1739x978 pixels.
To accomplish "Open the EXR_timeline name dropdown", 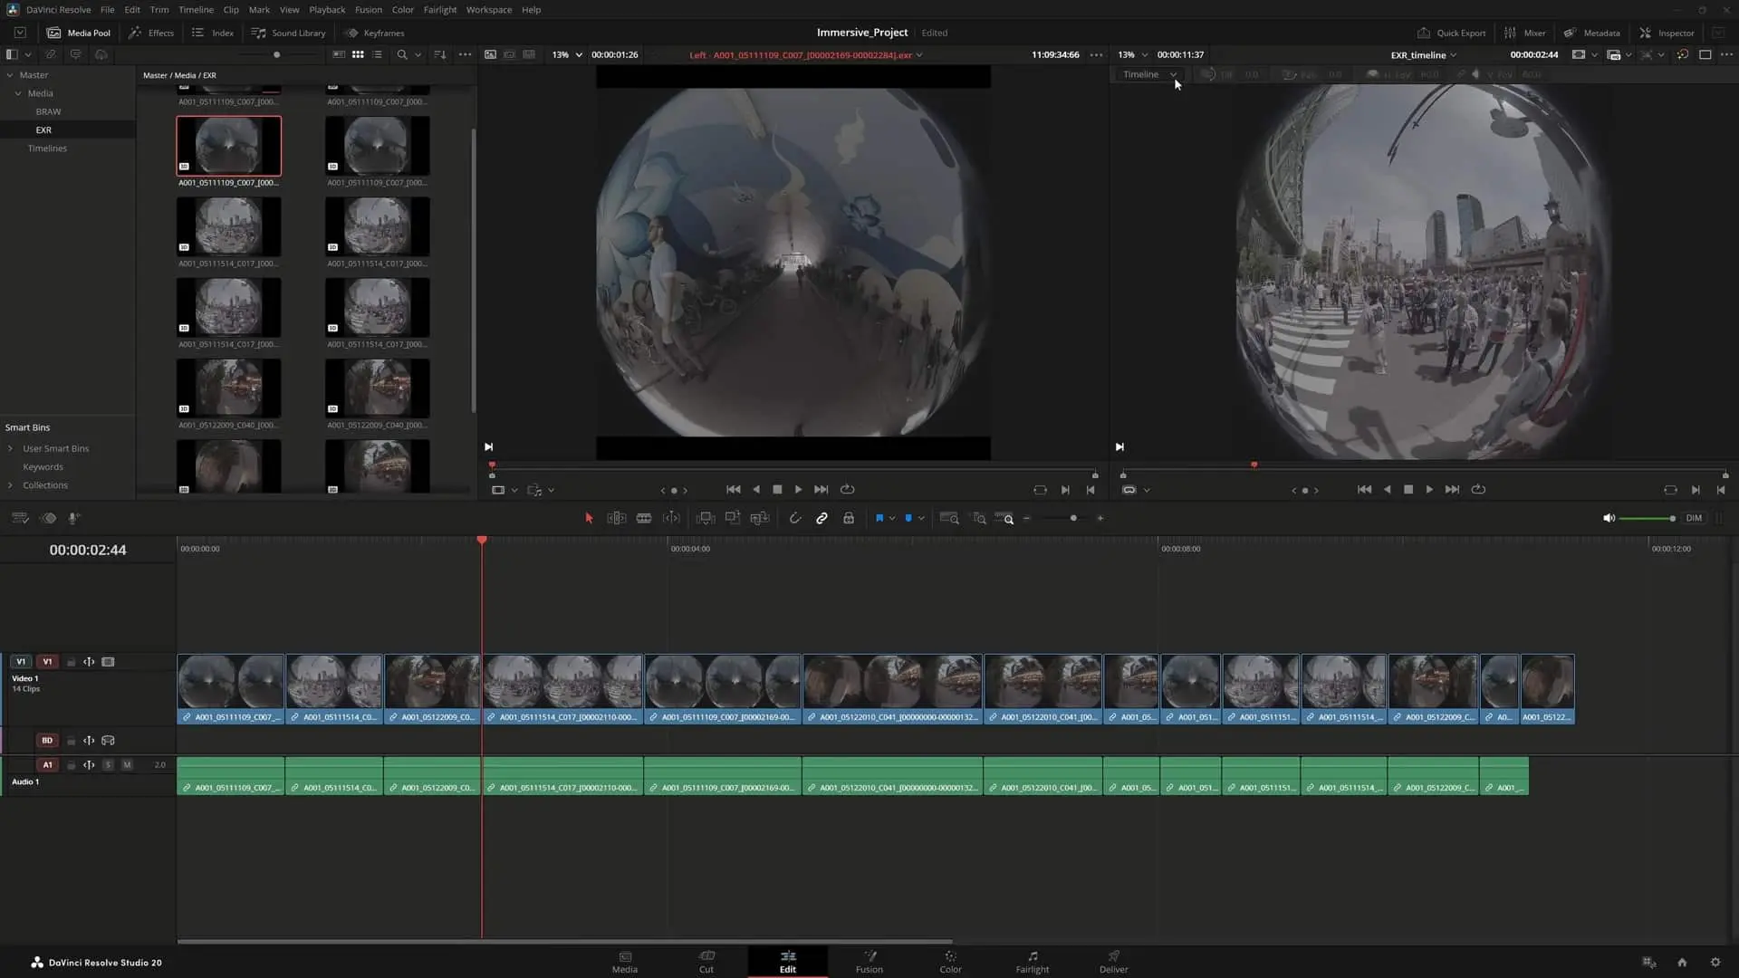I will pos(1424,54).
